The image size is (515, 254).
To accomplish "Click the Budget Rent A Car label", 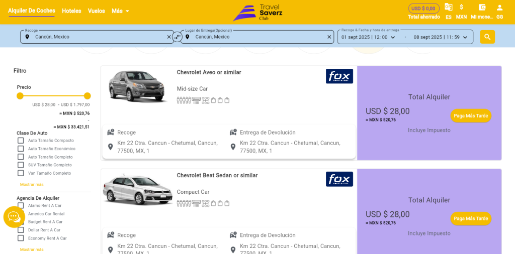I will pos(45,222).
